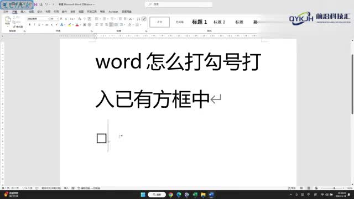
Task: Open Excel from the taskbar
Action: pos(195,195)
